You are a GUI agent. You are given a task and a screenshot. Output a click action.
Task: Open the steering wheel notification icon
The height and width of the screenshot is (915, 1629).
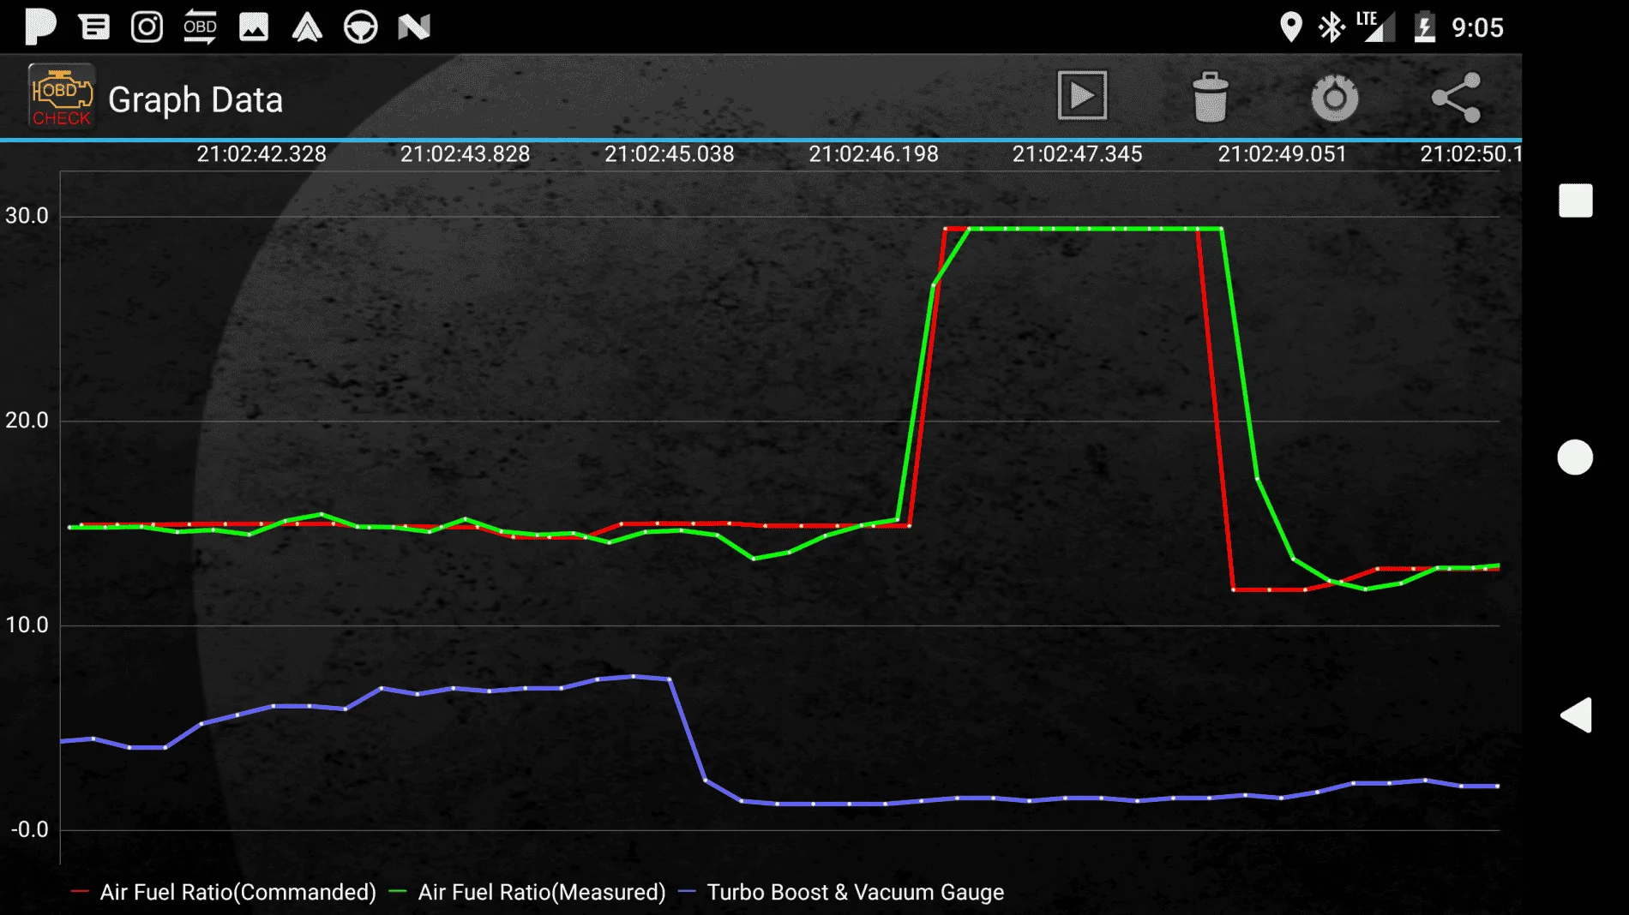click(360, 27)
